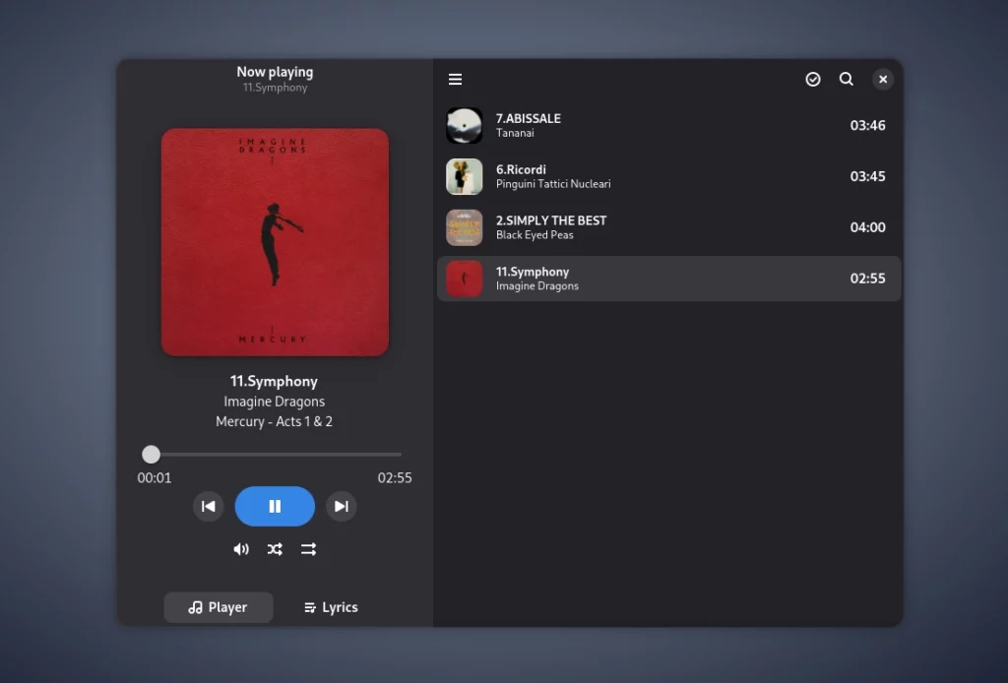Click the SIMPLY THE BEST cover thumbnail
This screenshot has height=683, width=1008.
point(465,227)
